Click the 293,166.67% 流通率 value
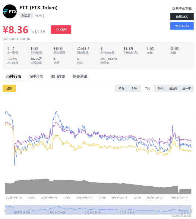This screenshot has height=219, width=196. [x=109, y=59]
